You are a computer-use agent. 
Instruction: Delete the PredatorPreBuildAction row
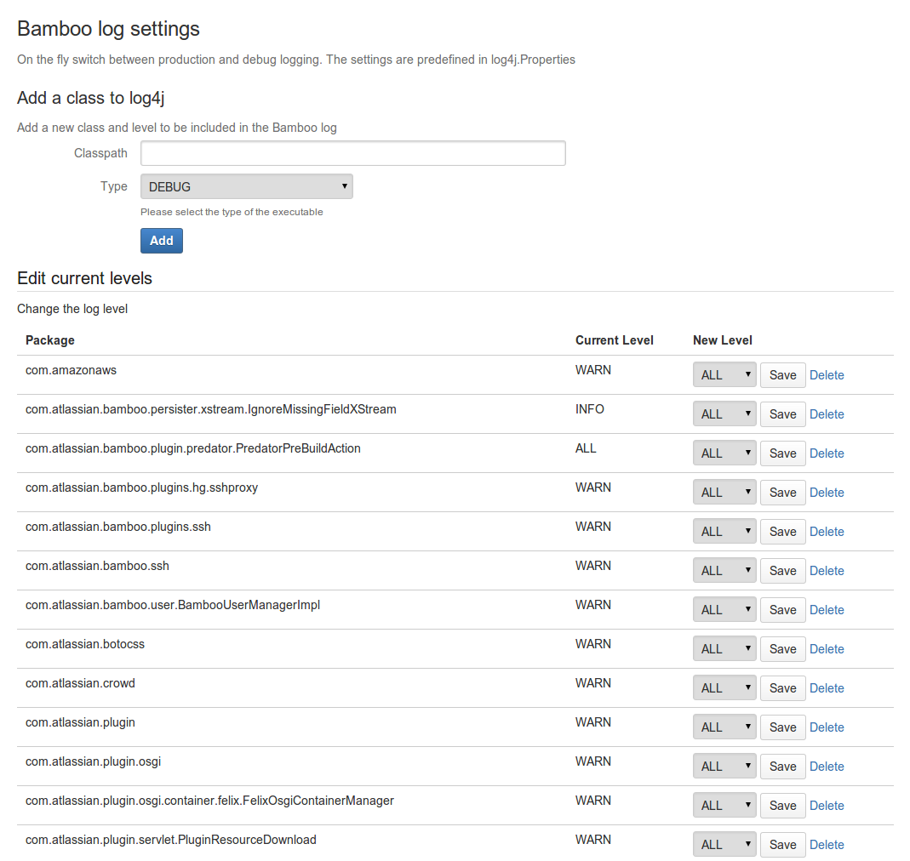[x=827, y=453]
